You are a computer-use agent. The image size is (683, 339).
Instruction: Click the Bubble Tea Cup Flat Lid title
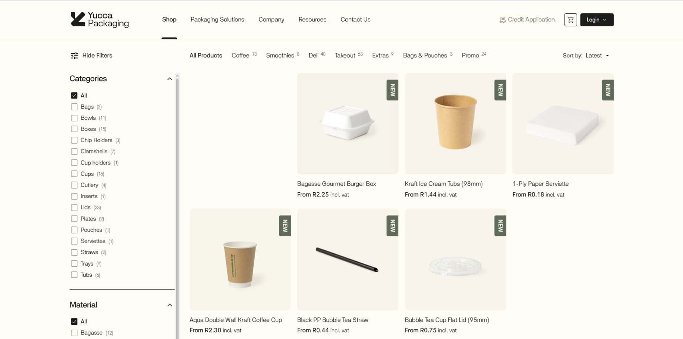click(447, 320)
